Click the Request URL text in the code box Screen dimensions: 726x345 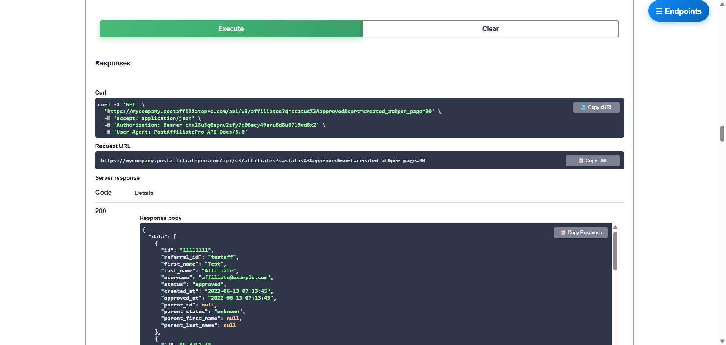click(263, 161)
